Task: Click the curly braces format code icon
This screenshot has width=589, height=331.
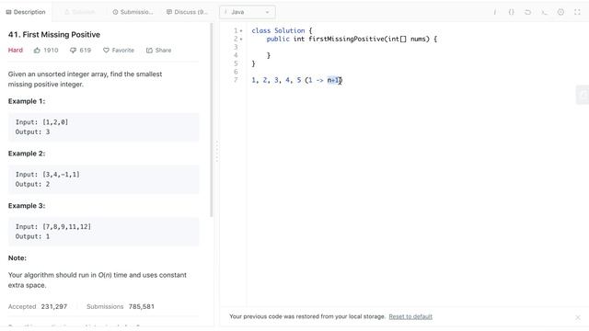Action: pos(512,12)
